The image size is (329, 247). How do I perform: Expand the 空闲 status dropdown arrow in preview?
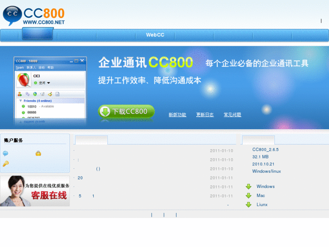click(x=48, y=83)
